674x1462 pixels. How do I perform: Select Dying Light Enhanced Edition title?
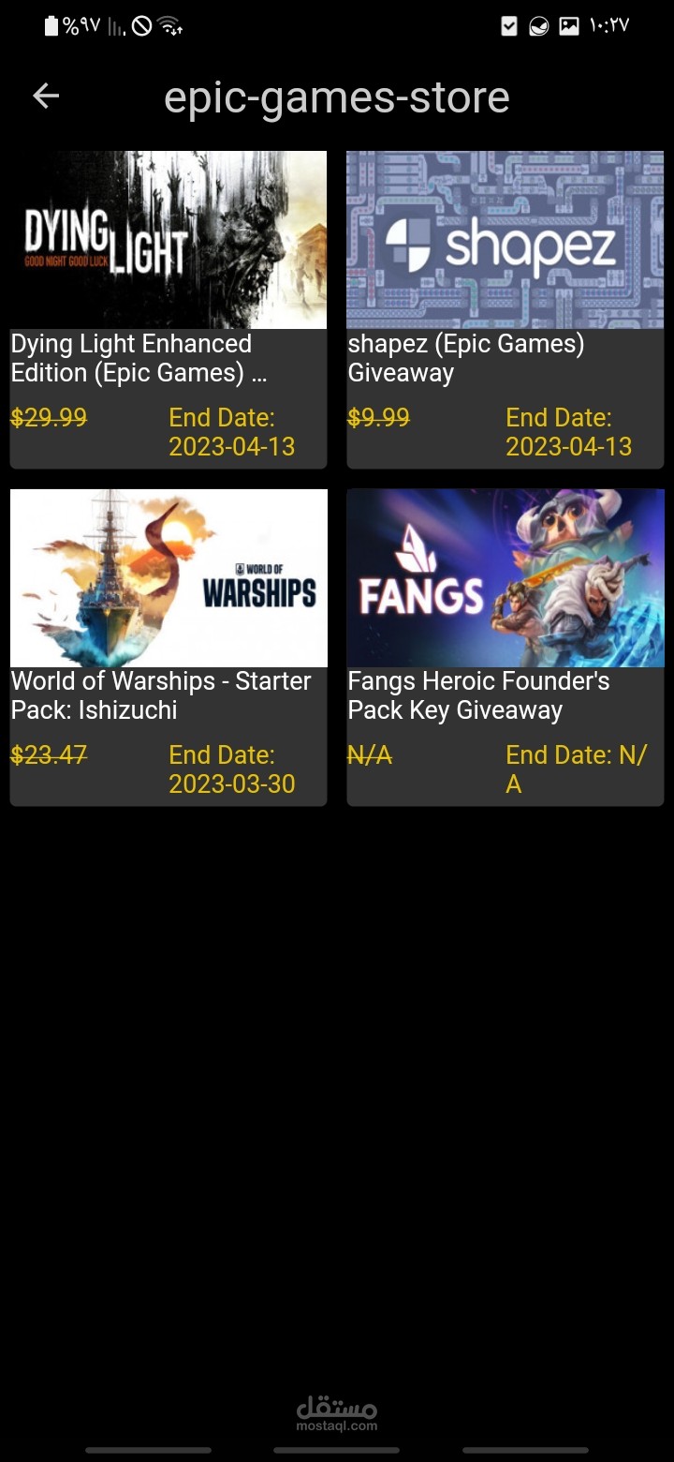coord(139,358)
